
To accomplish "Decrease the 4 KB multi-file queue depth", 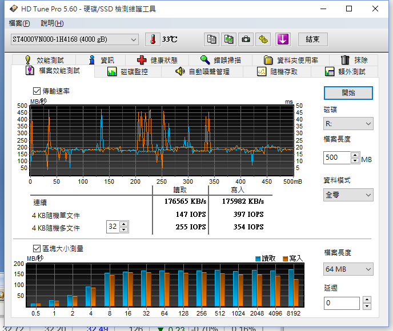I will coord(124,229).
